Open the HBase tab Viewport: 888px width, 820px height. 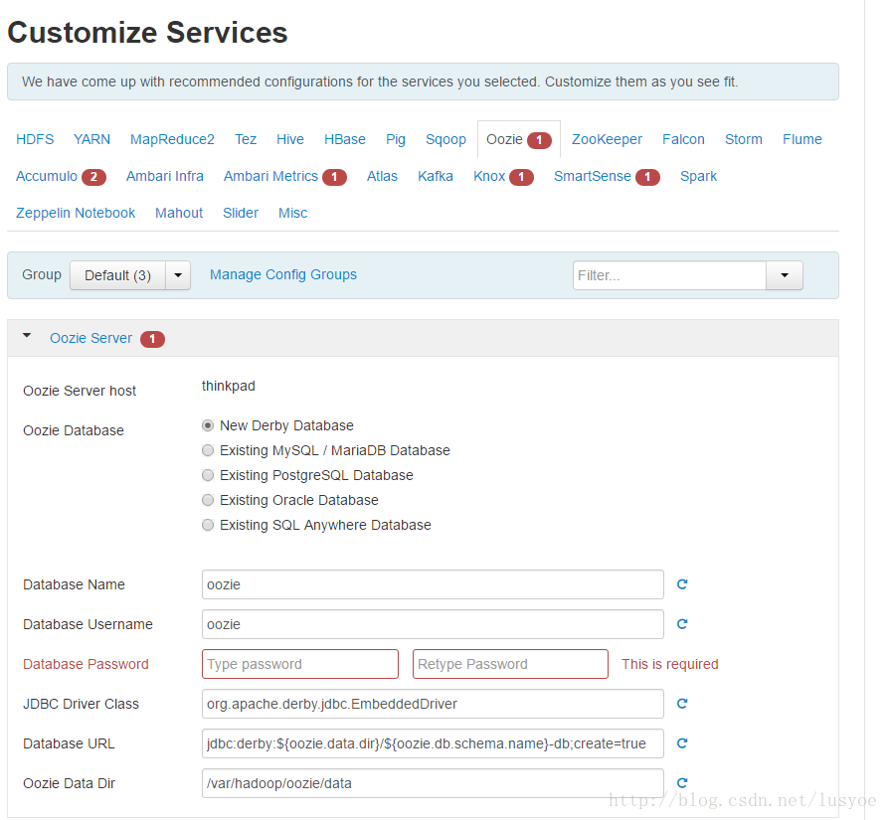pyautogui.click(x=345, y=139)
